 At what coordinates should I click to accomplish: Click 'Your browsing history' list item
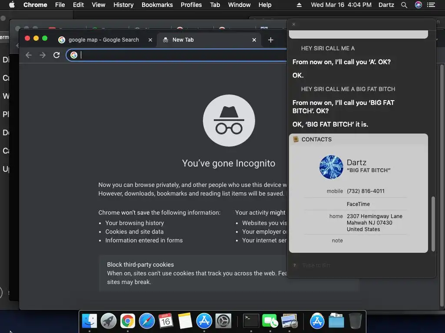click(x=135, y=223)
